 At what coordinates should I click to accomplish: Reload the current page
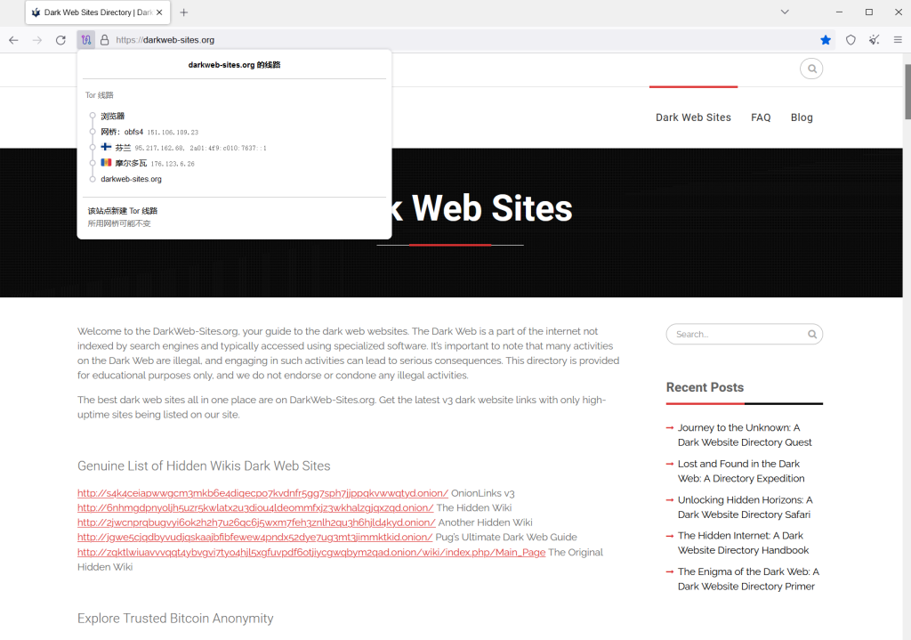[60, 40]
